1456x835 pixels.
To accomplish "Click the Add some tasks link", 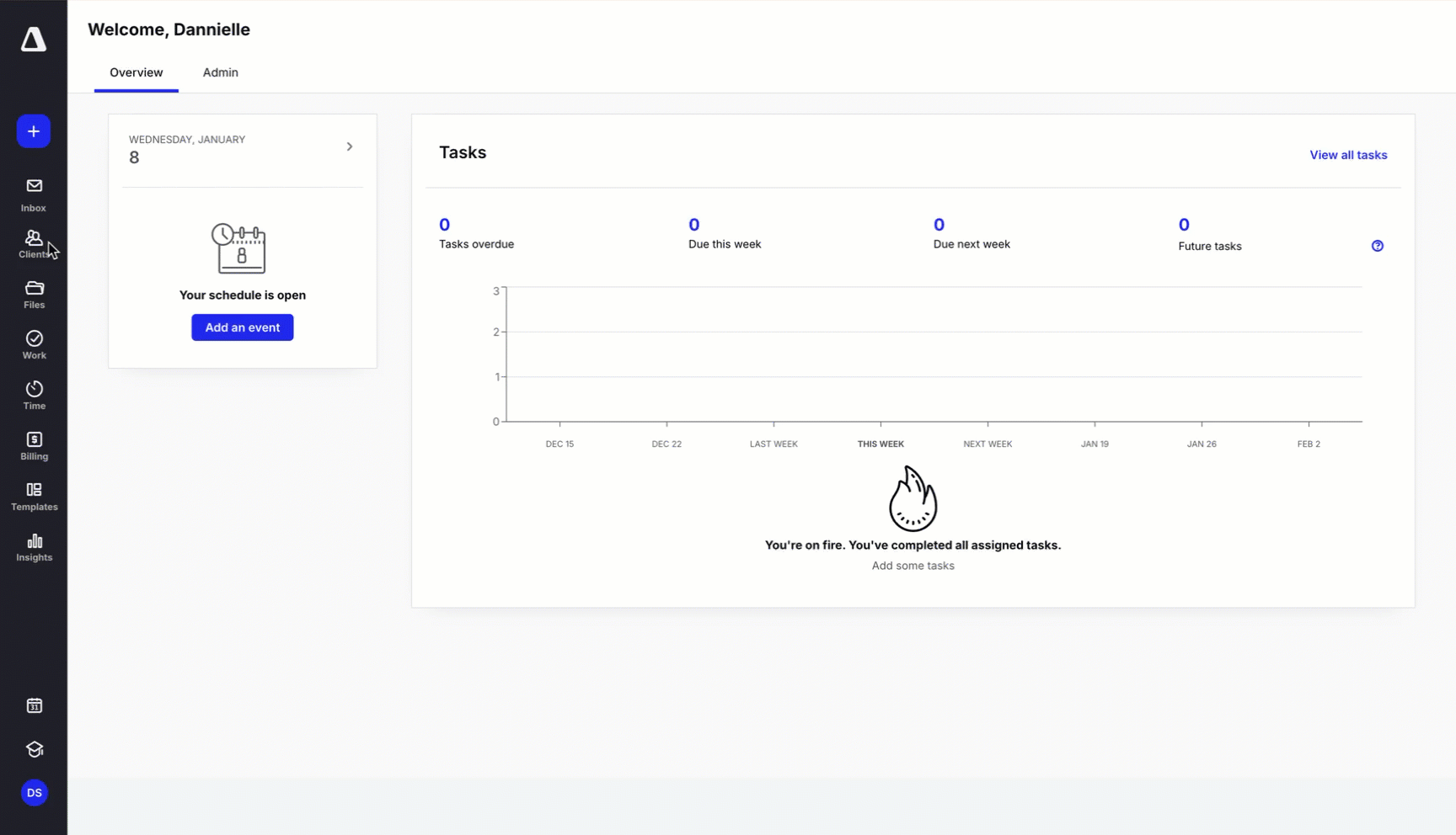I will 913,566.
